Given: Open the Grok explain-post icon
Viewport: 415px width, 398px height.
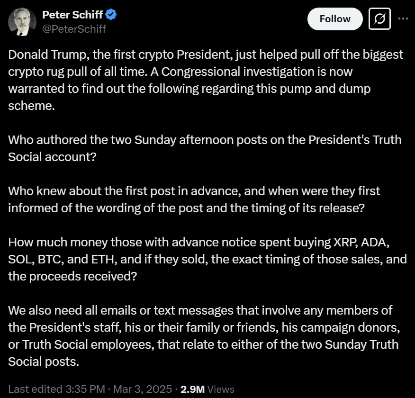Looking at the screenshot, I should click(x=379, y=19).
